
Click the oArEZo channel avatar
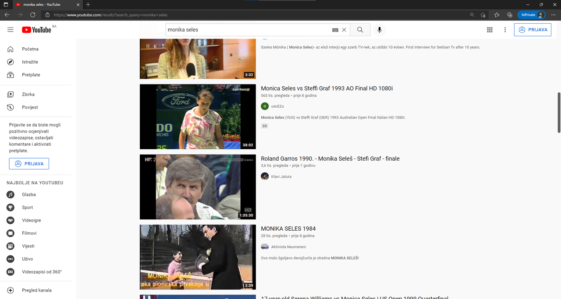tap(265, 106)
